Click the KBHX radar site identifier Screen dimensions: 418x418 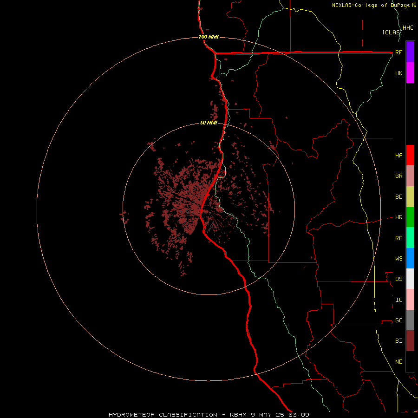pyautogui.click(x=239, y=415)
